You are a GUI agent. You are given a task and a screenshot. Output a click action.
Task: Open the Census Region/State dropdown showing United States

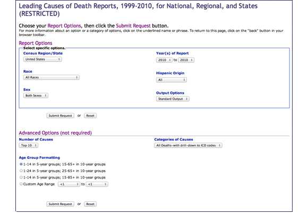point(42,59)
